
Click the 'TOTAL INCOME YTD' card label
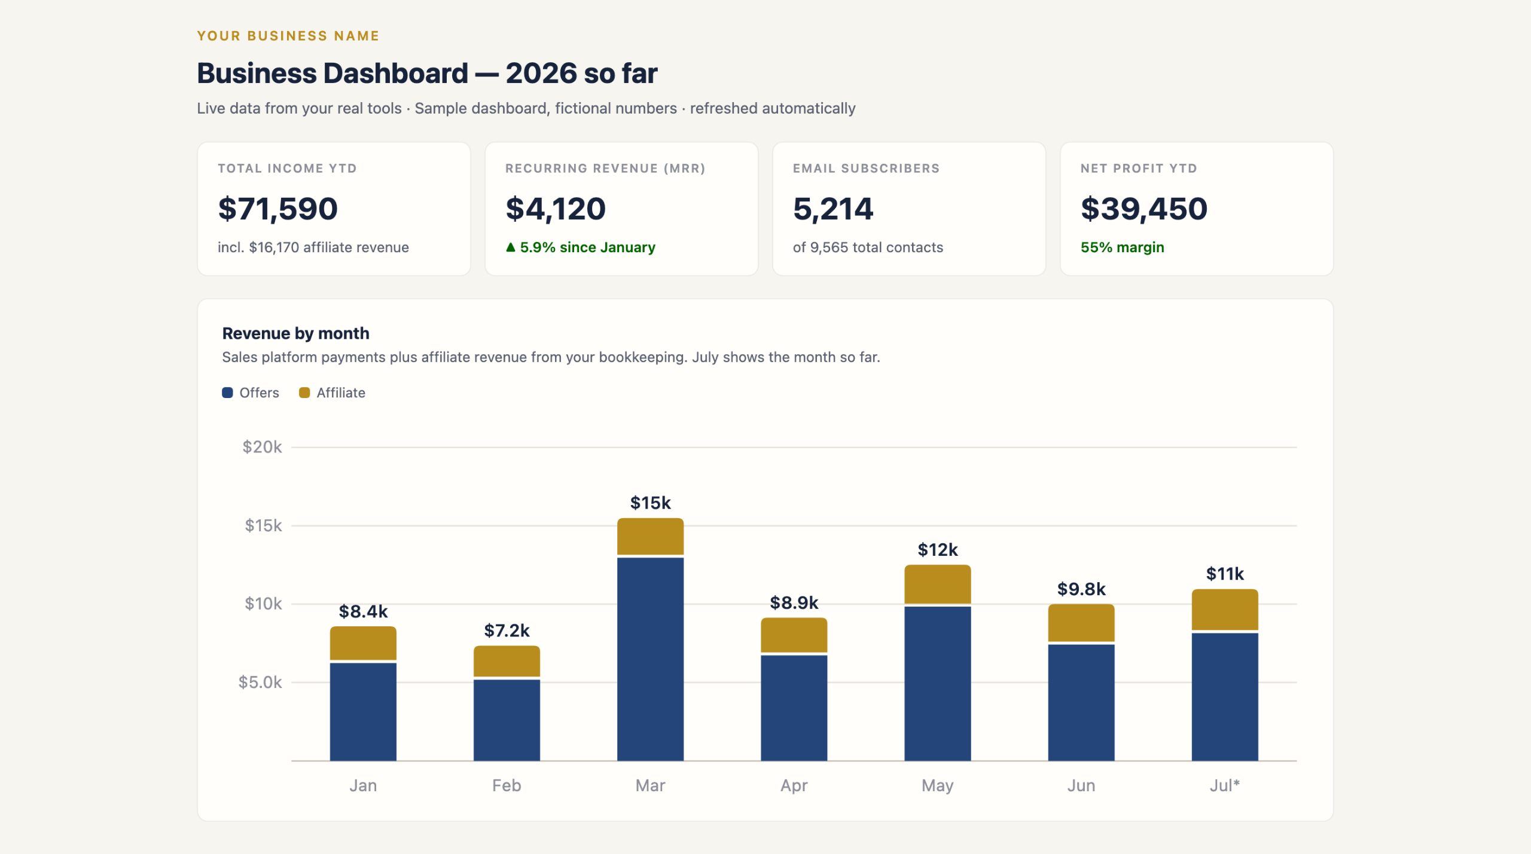coord(287,169)
